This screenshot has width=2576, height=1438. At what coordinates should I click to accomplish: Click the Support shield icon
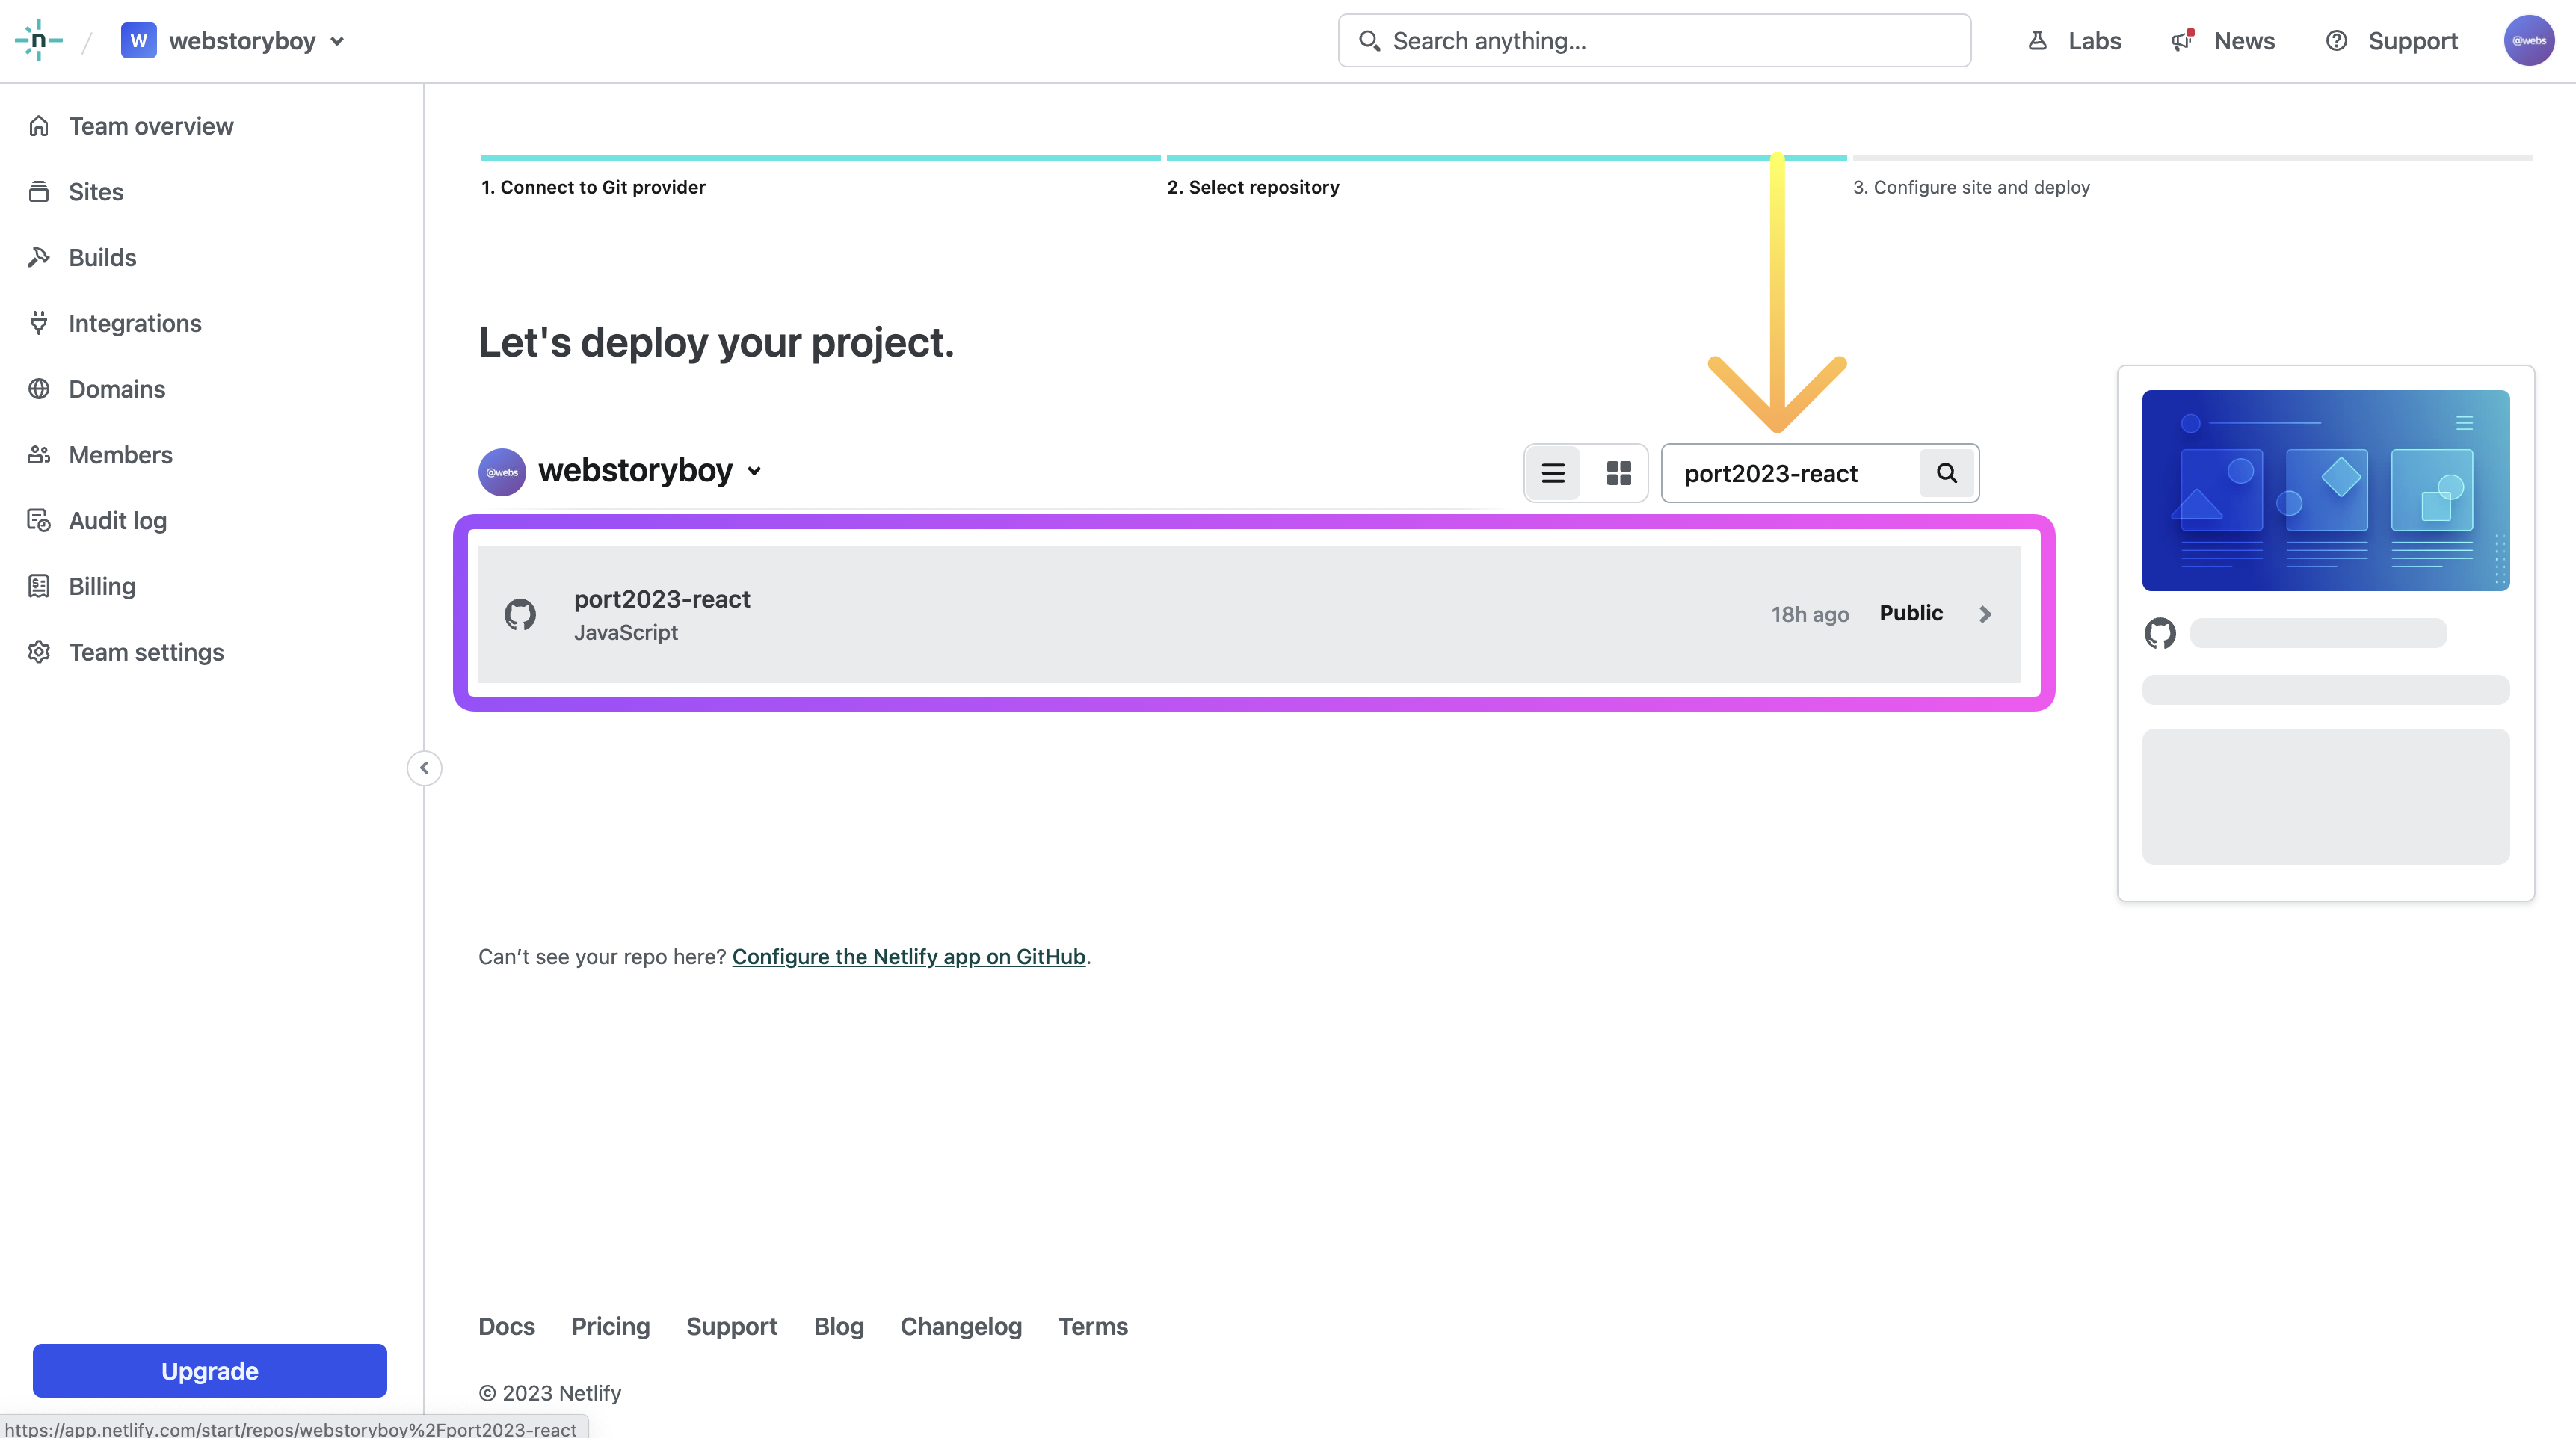click(x=2334, y=40)
